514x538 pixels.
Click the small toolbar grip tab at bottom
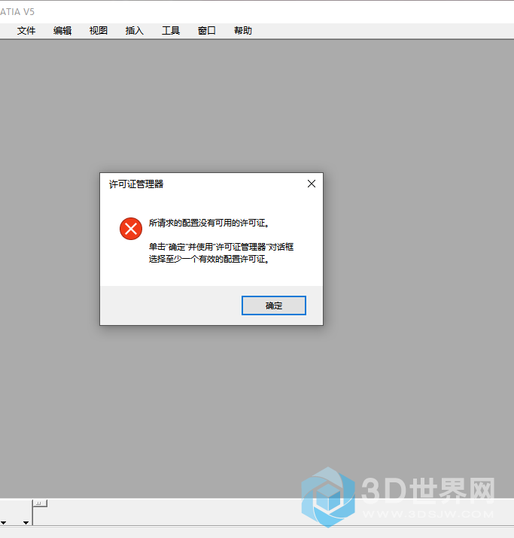(41, 503)
